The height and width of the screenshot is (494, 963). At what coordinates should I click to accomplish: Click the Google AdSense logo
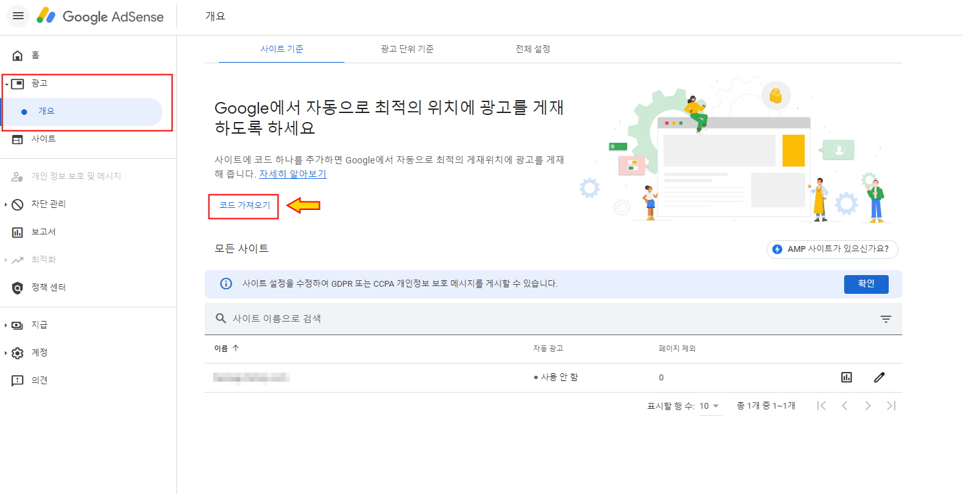coord(100,17)
